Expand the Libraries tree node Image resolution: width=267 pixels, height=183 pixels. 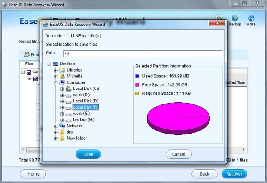(x=55, y=70)
